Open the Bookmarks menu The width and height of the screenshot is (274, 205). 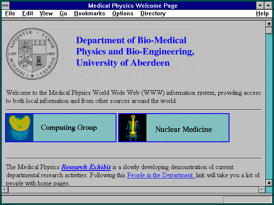(89, 14)
